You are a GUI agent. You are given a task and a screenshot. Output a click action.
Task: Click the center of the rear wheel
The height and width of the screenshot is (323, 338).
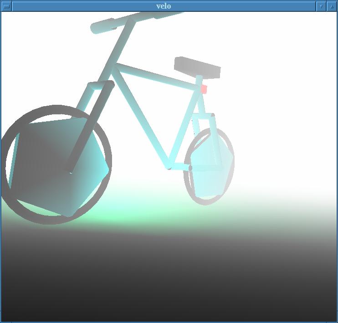(209, 167)
